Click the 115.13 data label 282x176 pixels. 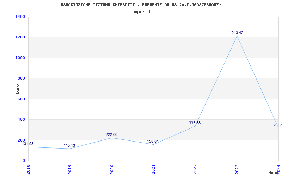pos(69,146)
